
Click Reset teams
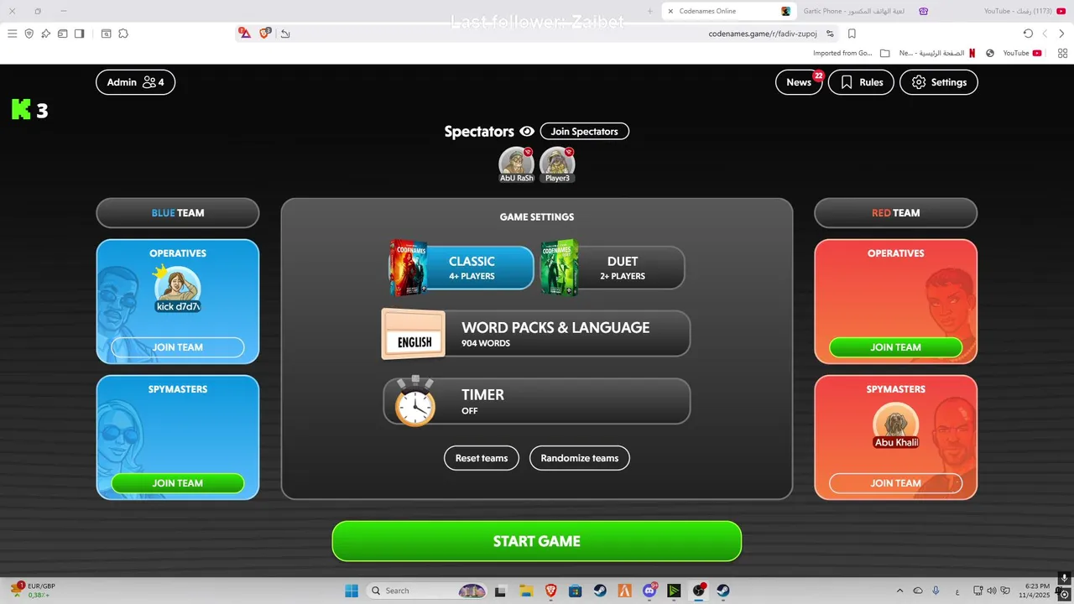click(482, 458)
